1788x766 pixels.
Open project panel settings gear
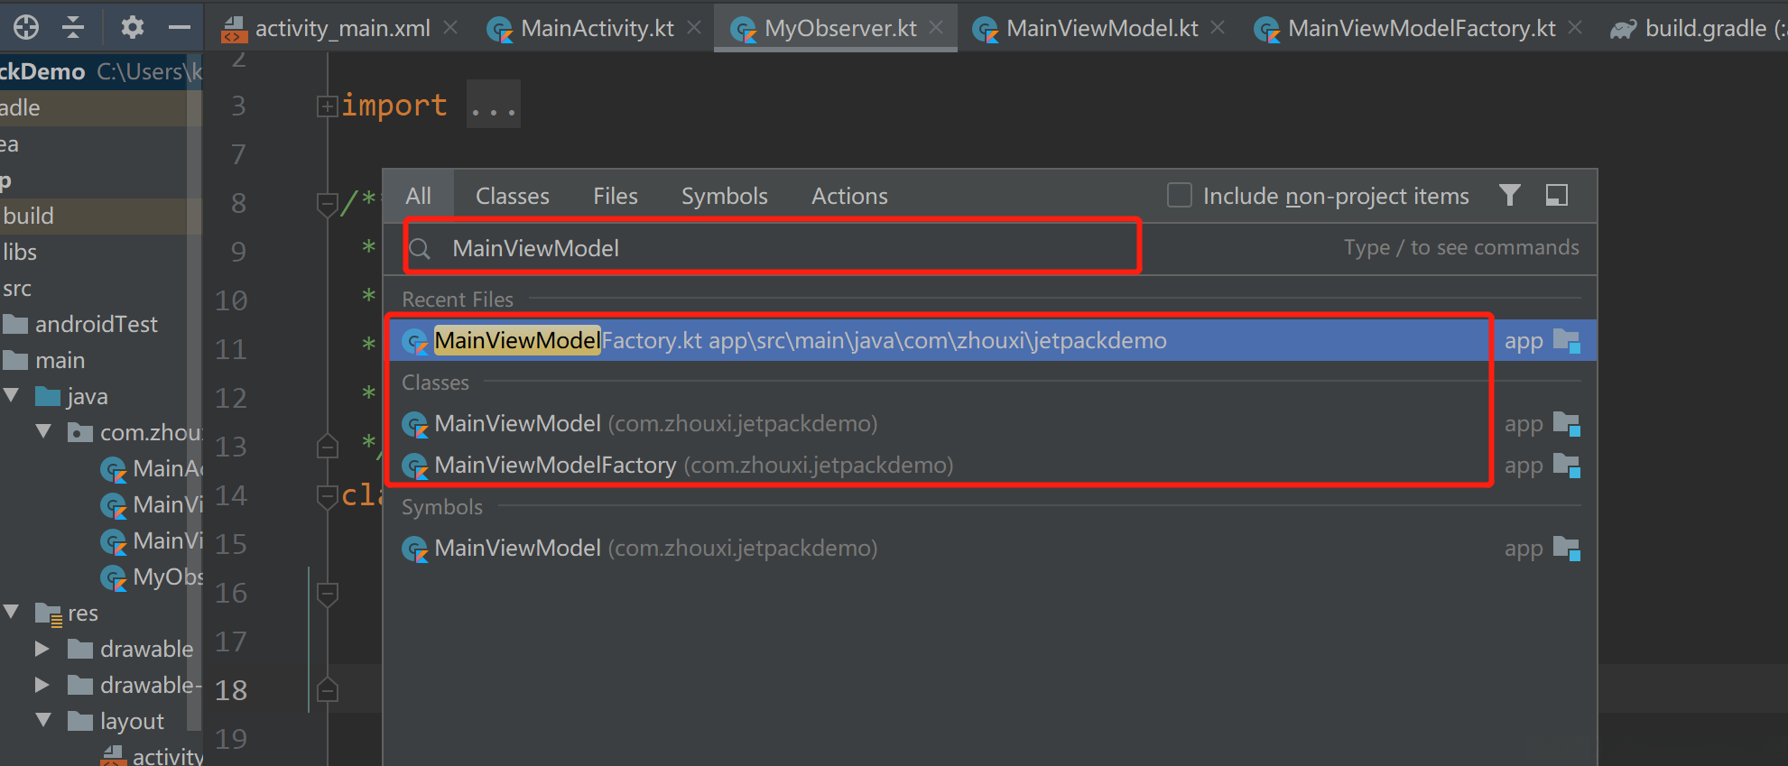133,27
